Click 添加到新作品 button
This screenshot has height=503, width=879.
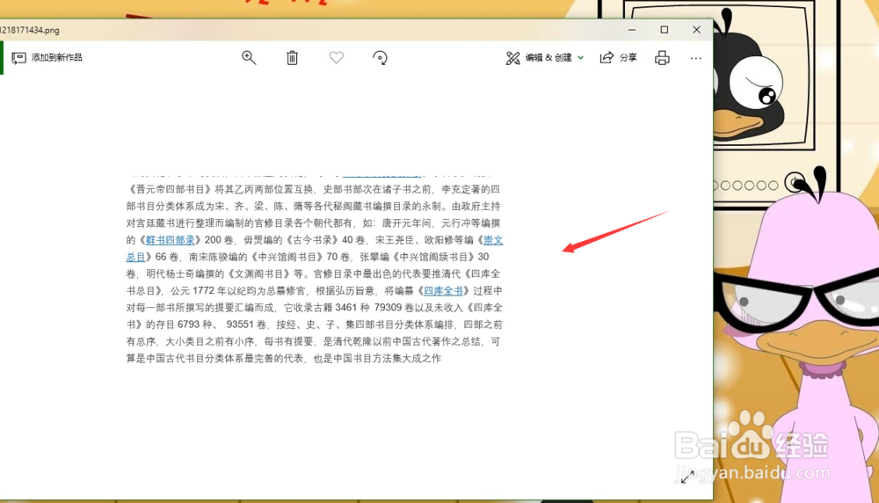coord(47,58)
